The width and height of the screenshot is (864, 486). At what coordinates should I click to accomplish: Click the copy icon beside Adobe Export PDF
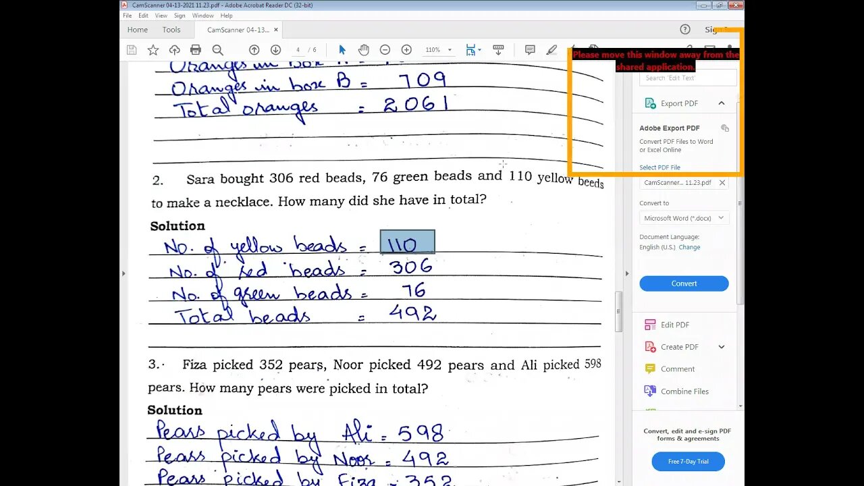click(x=725, y=128)
